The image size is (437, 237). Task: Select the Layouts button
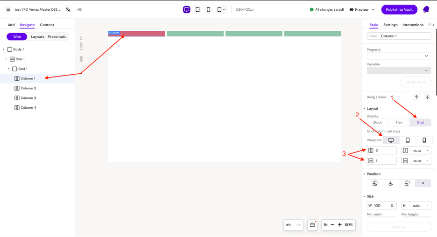tap(37, 36)
